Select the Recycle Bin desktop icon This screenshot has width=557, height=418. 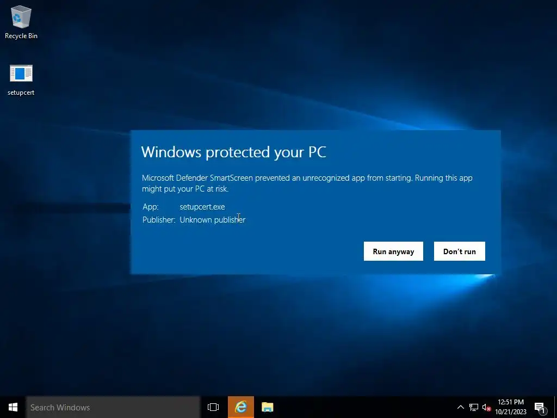pyautogui.click(x=21, y=22)
